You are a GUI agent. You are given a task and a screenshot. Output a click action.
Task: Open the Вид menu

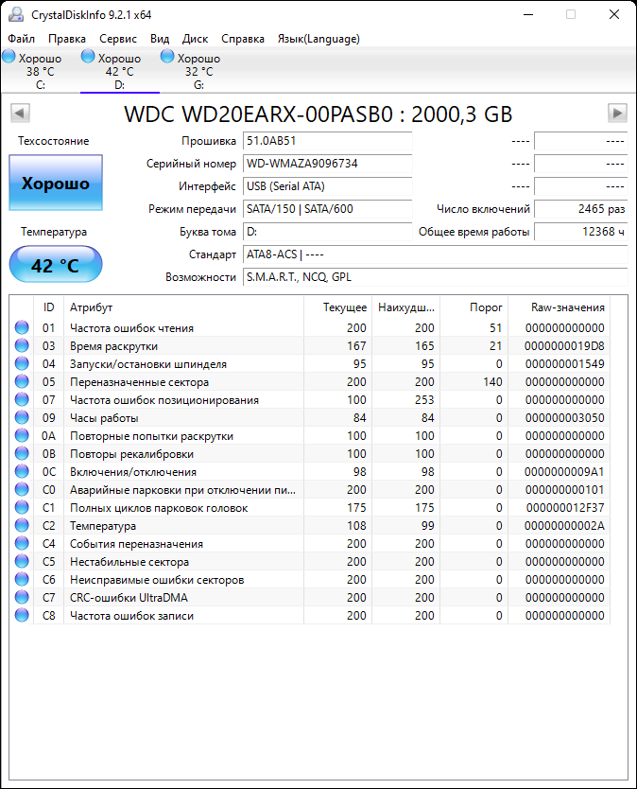(160, 39)
